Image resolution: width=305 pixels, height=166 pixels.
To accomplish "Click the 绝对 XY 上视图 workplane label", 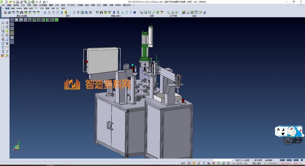I will [242, 160].
